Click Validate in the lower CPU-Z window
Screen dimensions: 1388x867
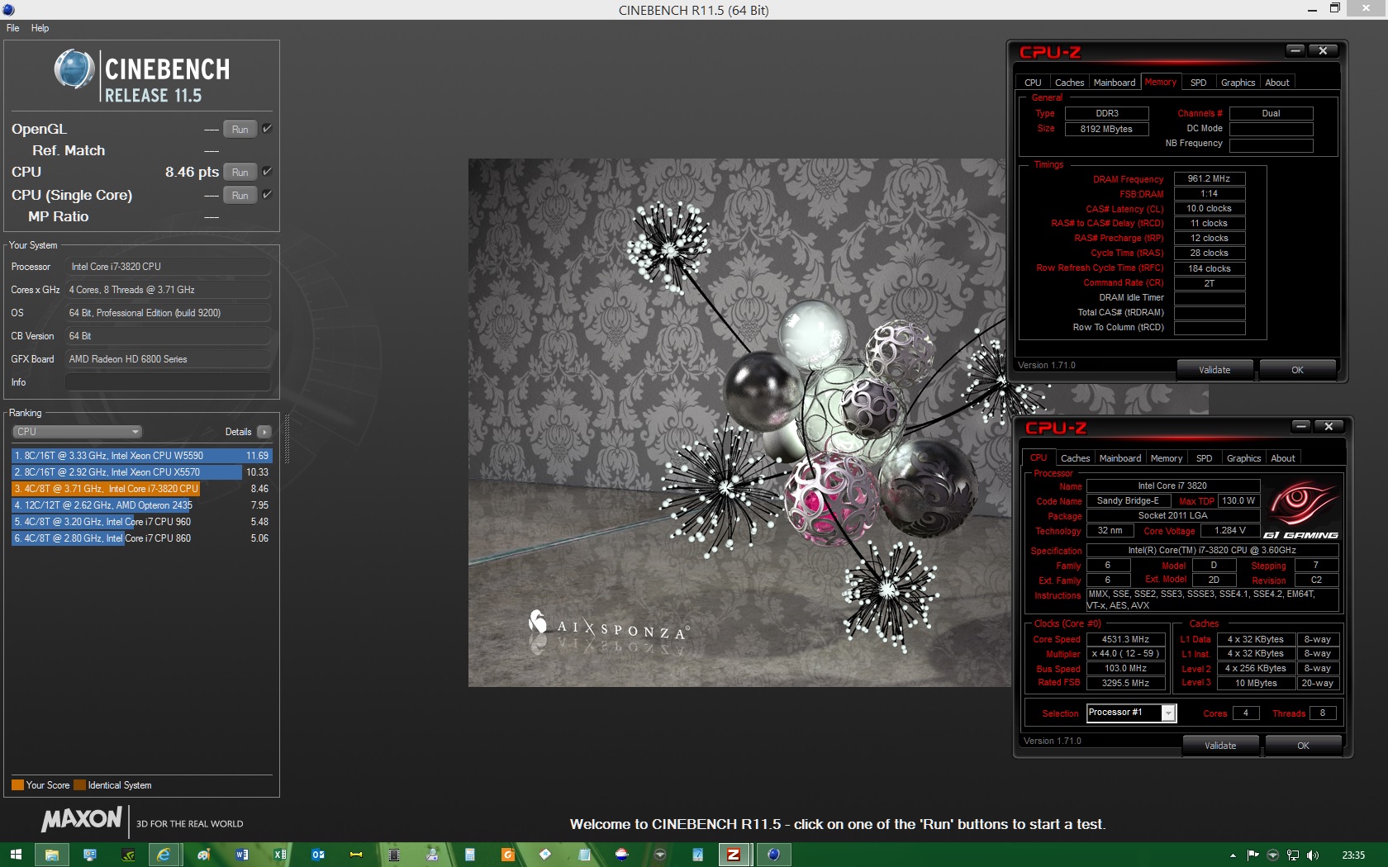(1220, 746)
